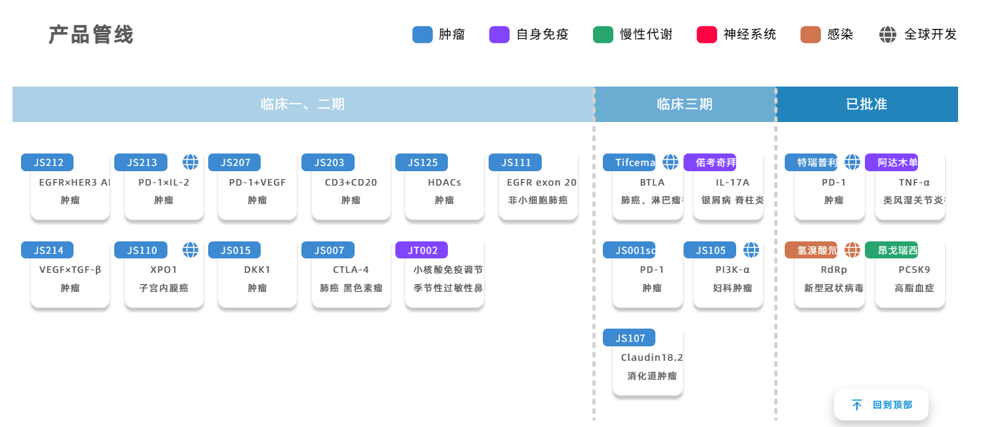Click globe icon on JS105 card

point(751,250)
